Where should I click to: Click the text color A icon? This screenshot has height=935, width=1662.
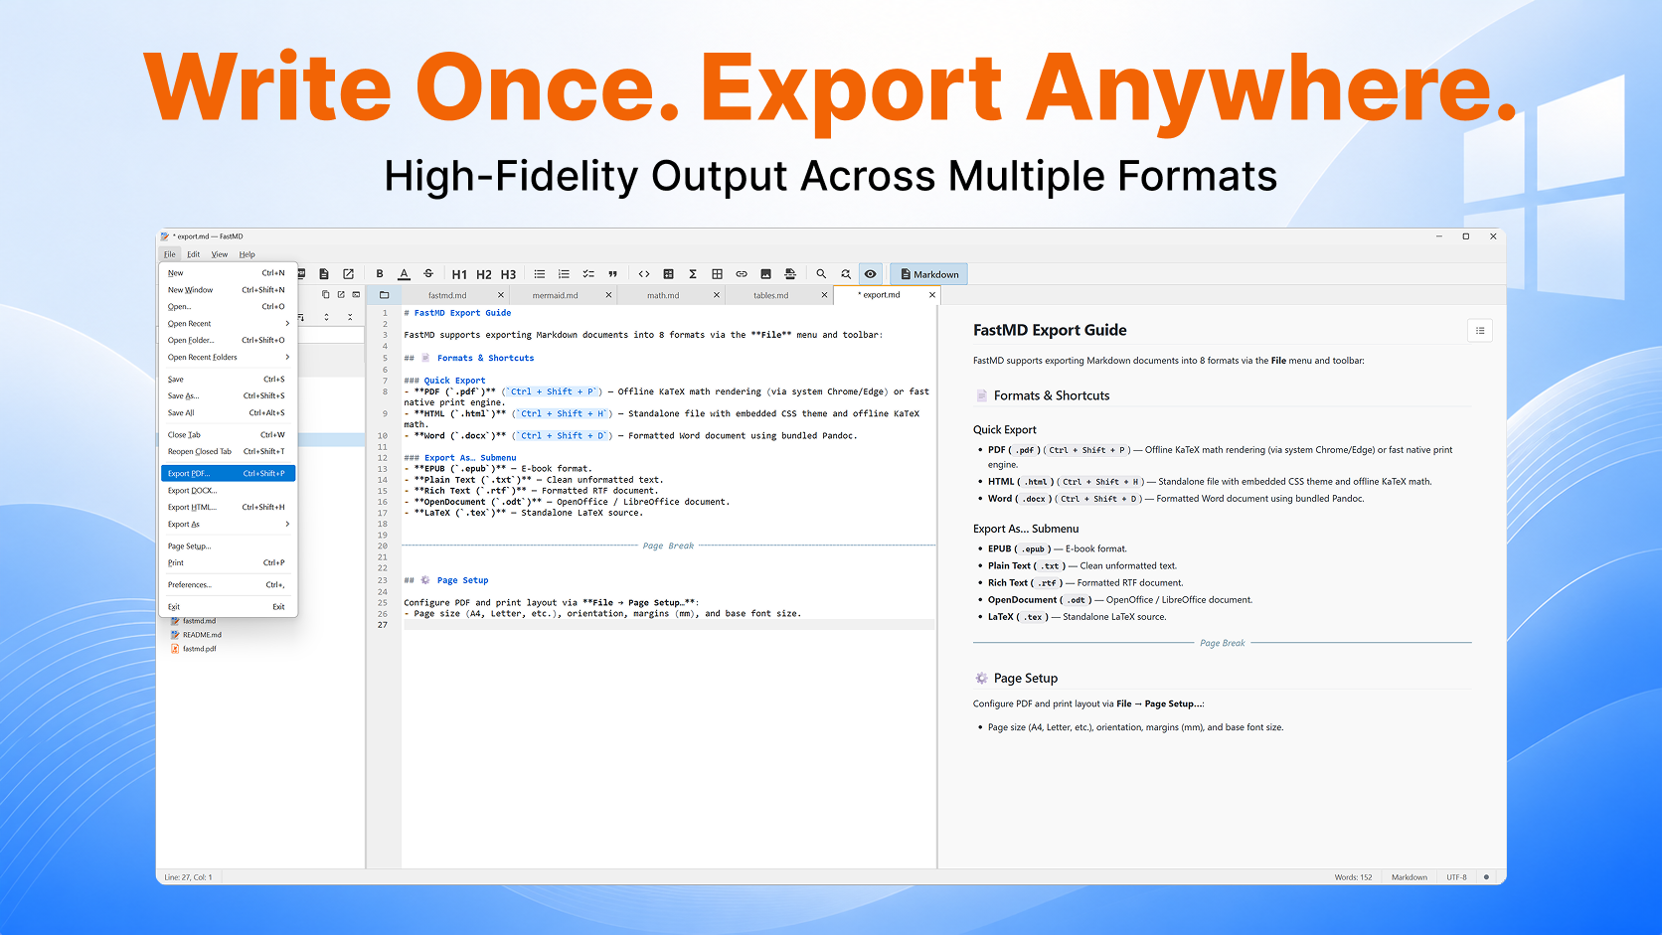tap(404, 274)
